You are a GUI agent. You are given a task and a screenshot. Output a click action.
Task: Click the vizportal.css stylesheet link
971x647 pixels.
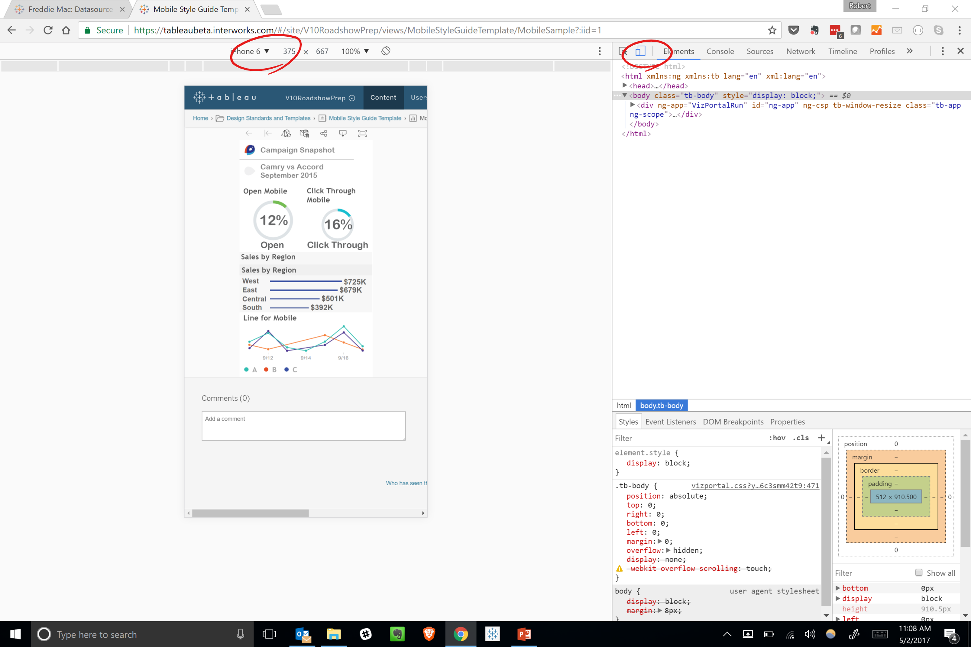click(755, 486)
